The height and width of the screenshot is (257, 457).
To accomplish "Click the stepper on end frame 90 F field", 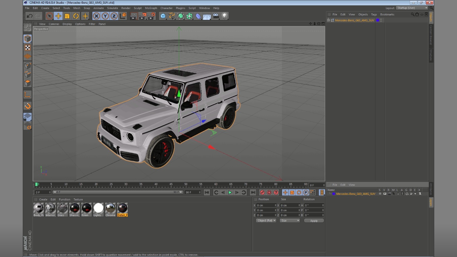I will pyautogui.click(x=200, y=192).
